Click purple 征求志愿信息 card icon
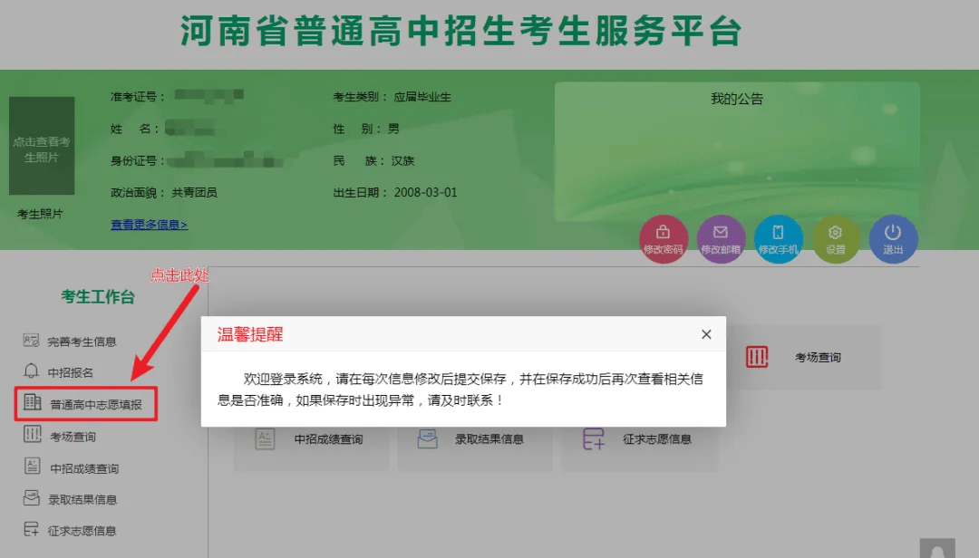This screenshot has height=558, width=979. point(593,438)
